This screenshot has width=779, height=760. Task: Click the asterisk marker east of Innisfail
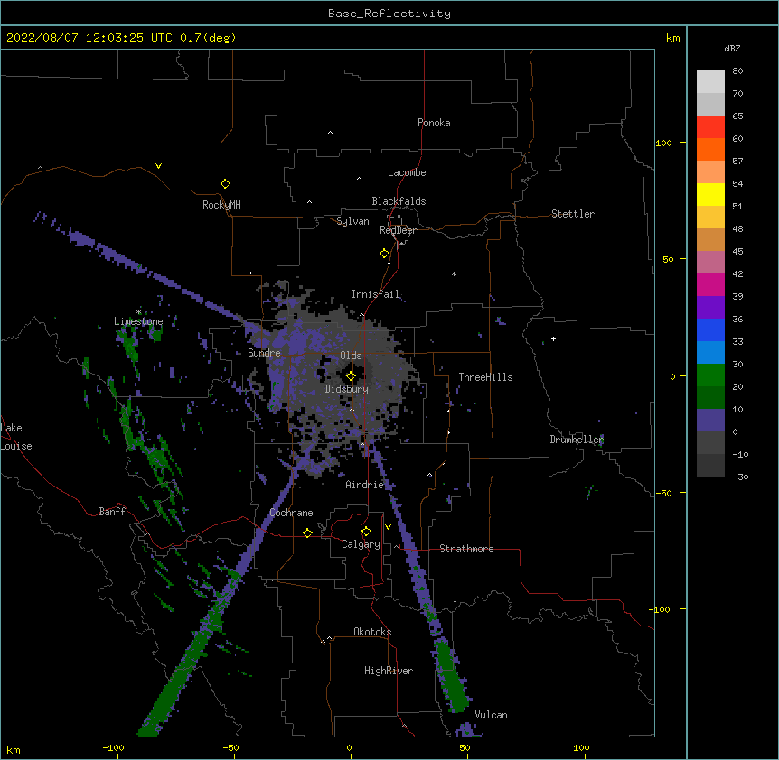(454, 274)
